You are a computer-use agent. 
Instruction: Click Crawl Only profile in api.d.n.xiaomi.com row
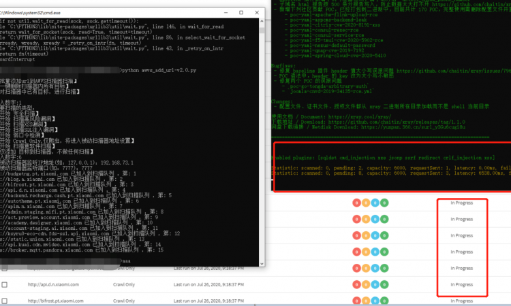pyautogui.click(x=125, y=284)
